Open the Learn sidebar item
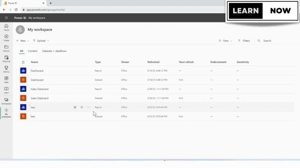Image resolution: width=300 pixels, height=168 pixels. click(x=6, y=90)
